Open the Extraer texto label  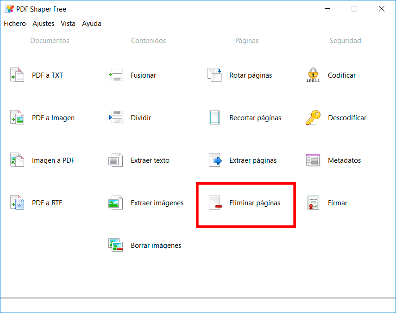click(150, 160)
